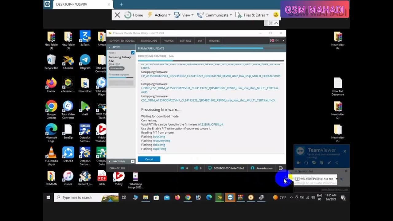Toggle fullscreen in the TeamViewer toolbar
Screen dimensions: 393x221
pyautogui.click(x=271, y=23)
